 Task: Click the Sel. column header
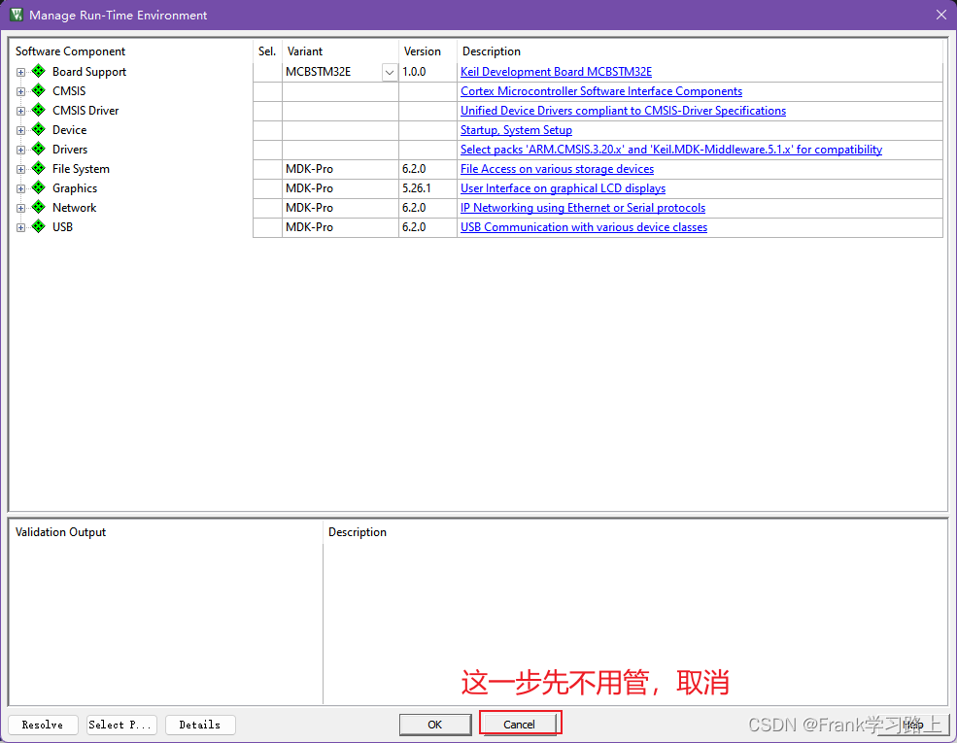coord(267,51)
